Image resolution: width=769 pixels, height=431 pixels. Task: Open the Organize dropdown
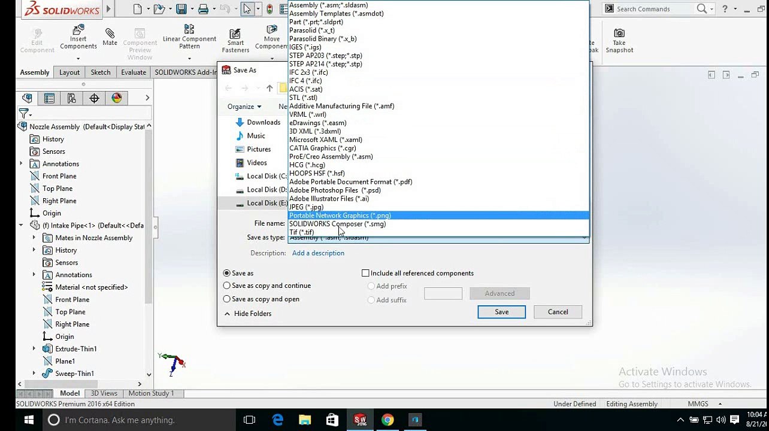[x=244, y=107]
